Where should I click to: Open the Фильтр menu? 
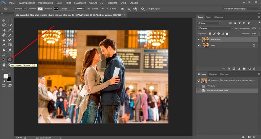(93, 3)
